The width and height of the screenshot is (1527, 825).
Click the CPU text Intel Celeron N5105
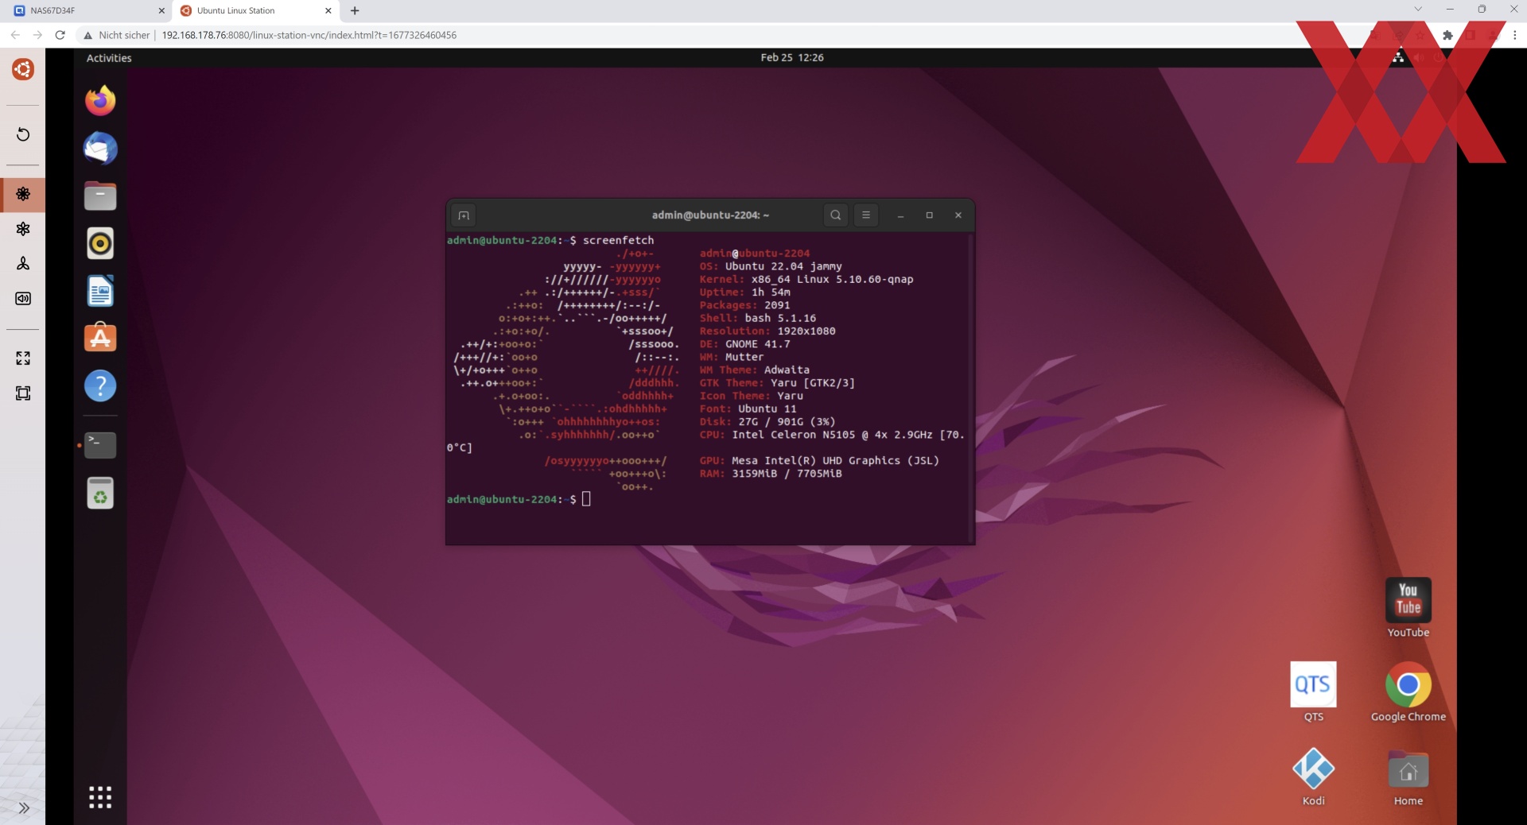[x=794, y=435]
